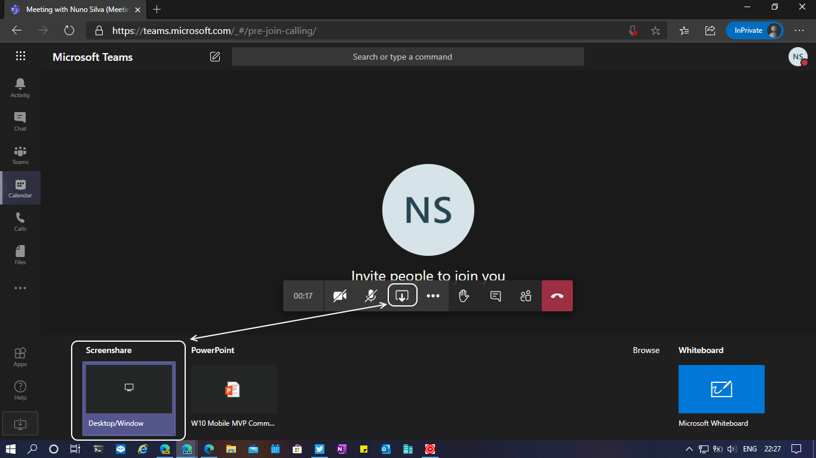The width and height of the screenshot is (816, 458).
Task: Open Outlook from the taskbar
Action: (386, 449)
